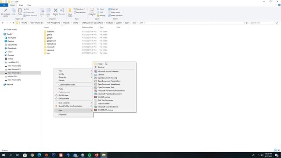
Task: Open Movies (G:) drive in sidebar
Action: coord(12,76)
